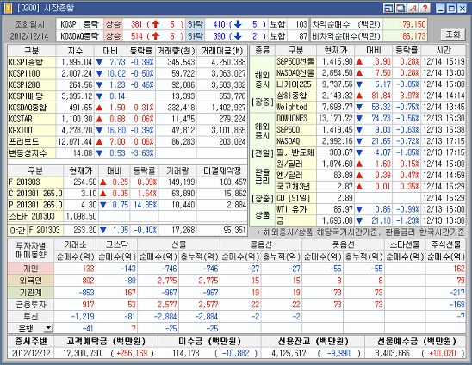The height and width of the screenshot is (365, 472).
Task: Select the 상해종합 row label
Action: coord(295,96)
